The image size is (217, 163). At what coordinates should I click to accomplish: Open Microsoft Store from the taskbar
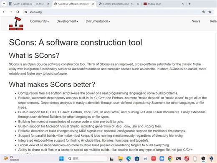137,158
